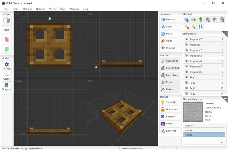Switch to Paint edit mode
The height and width of the screenshot is (151, 228).
(x=170, y=41)
